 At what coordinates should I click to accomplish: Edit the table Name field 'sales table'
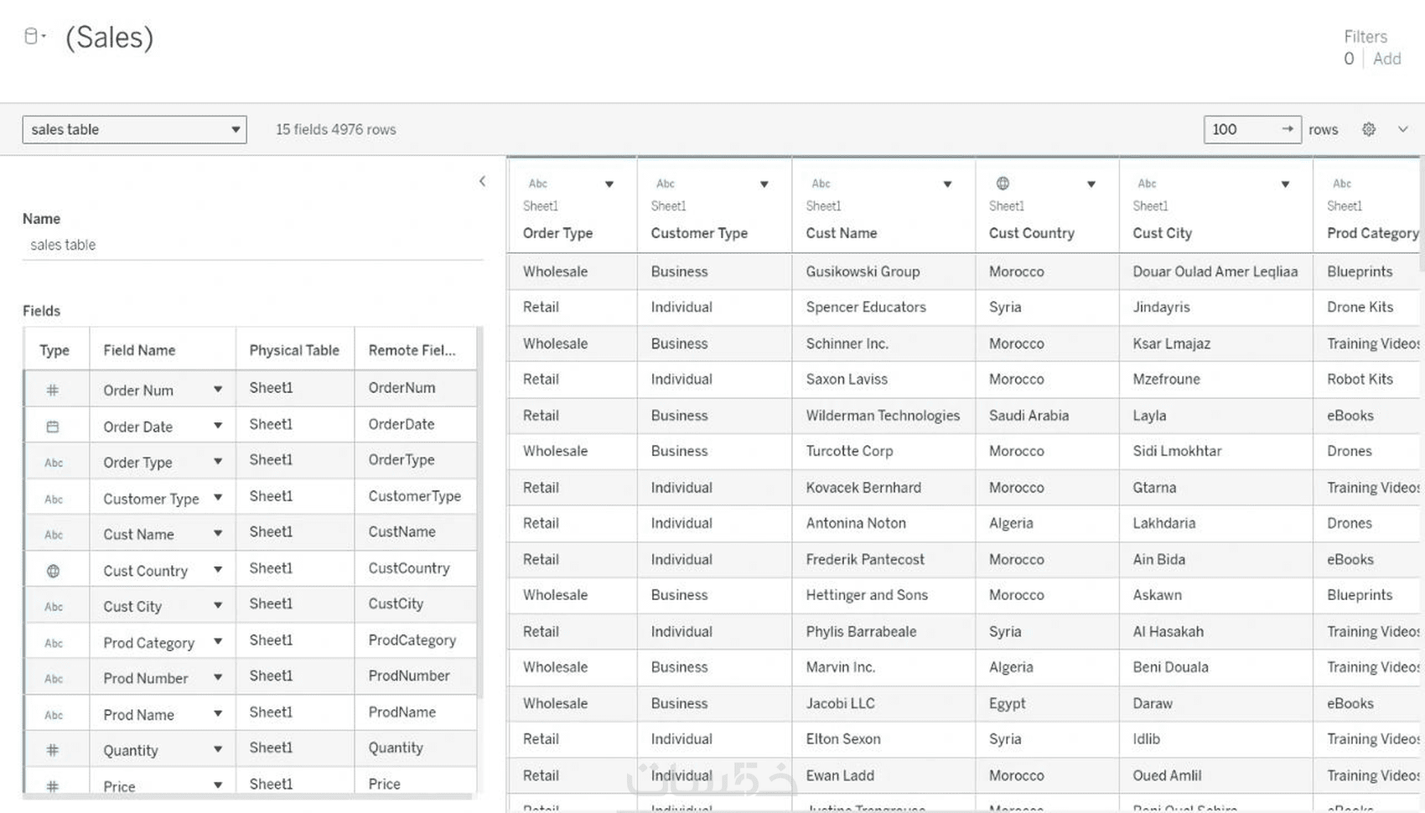(x=251, y=245)
